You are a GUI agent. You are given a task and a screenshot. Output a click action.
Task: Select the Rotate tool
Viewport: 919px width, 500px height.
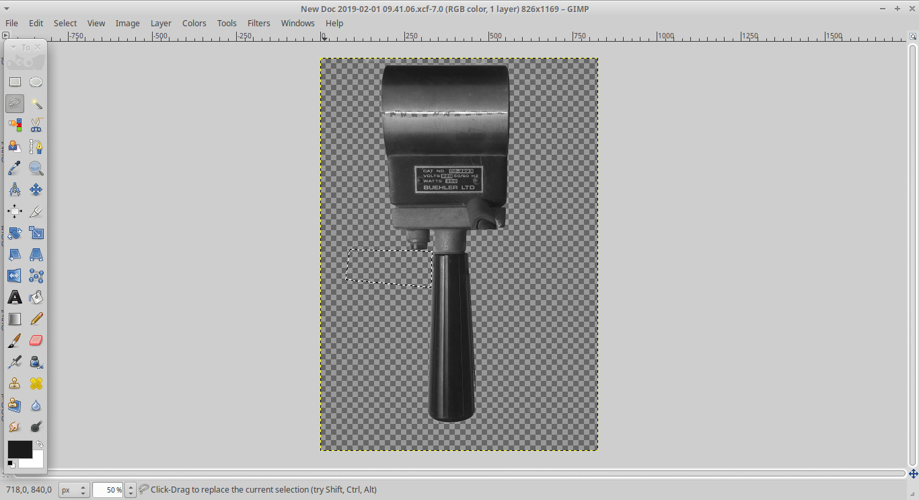tap(15, 233)
